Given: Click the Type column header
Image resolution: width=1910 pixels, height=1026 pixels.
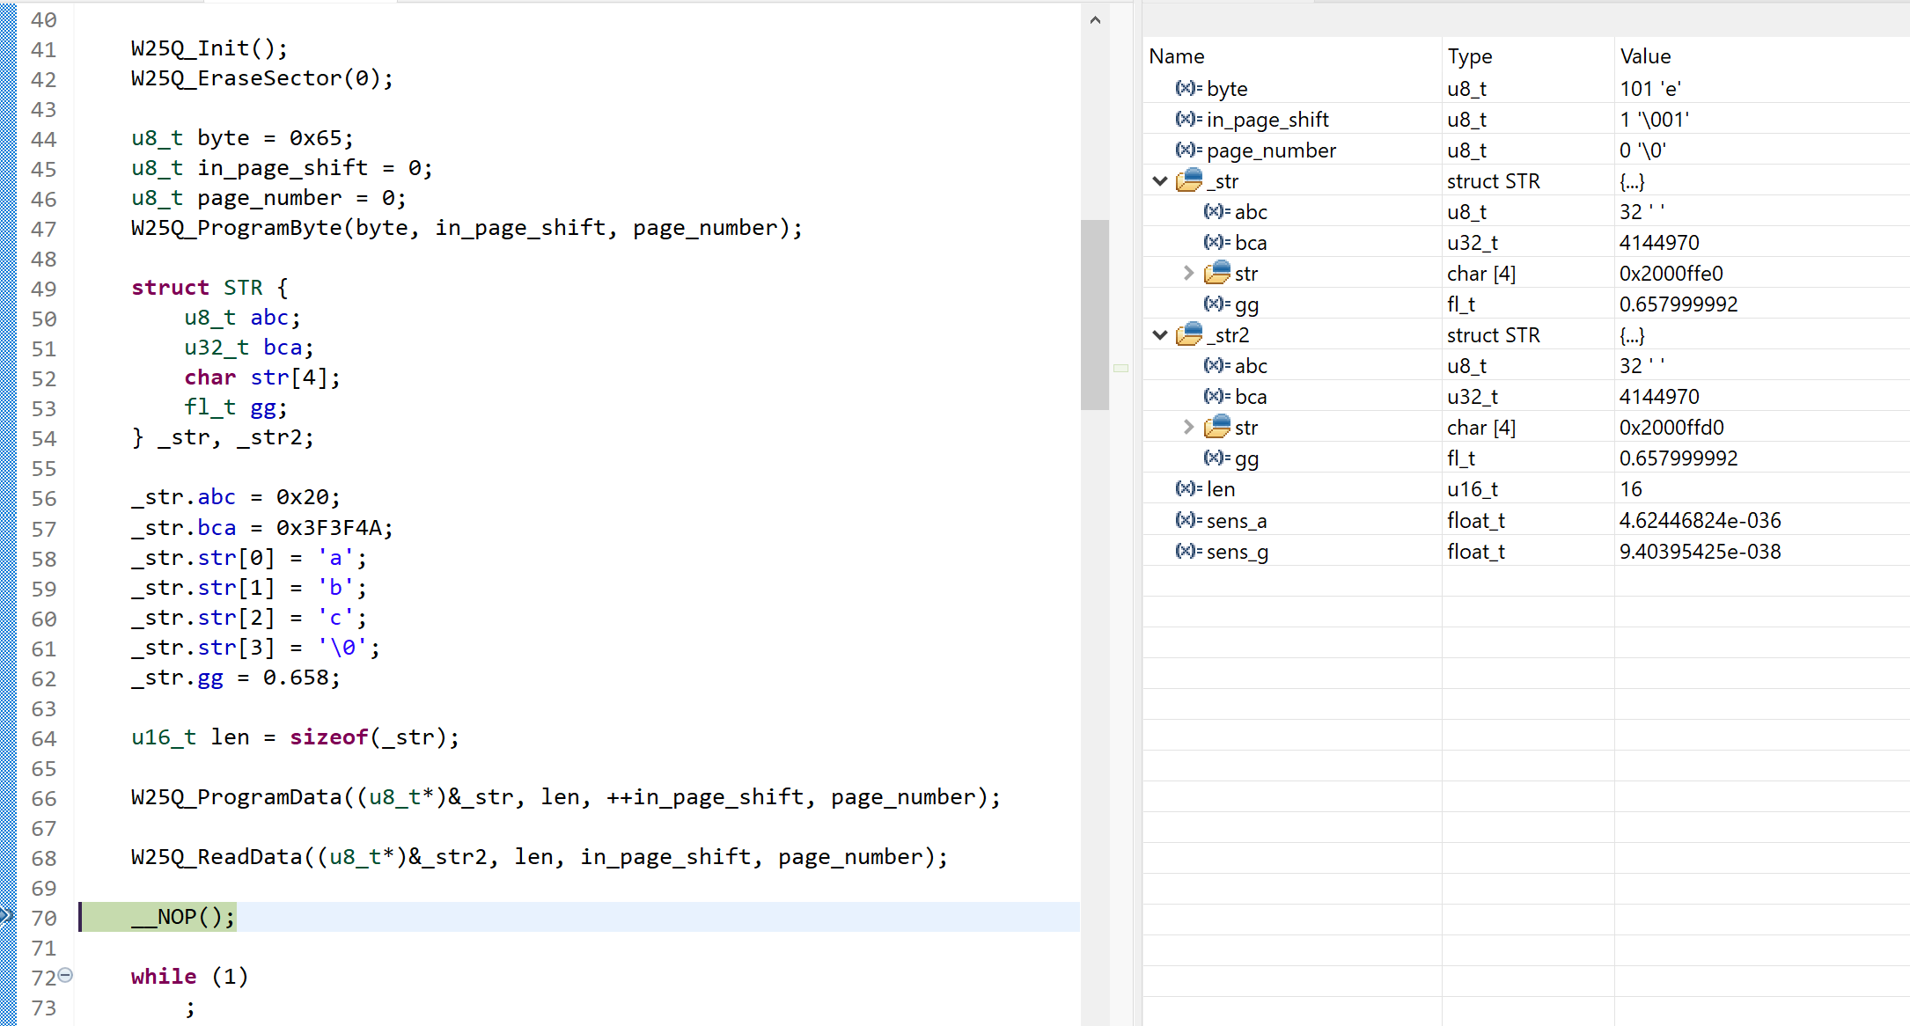Looking at the screenshot, I should 1469,56.
